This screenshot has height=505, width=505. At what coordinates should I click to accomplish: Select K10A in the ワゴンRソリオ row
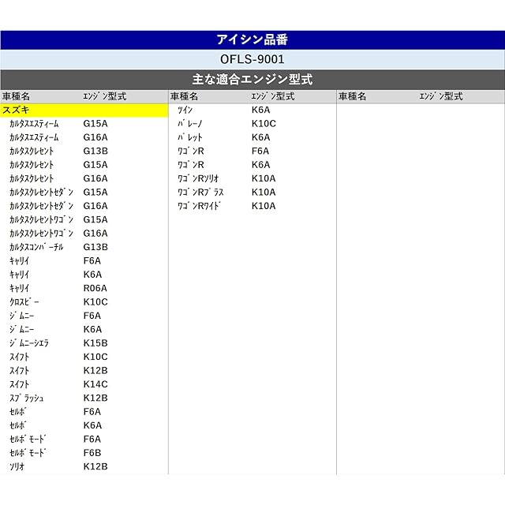(264, 178)
